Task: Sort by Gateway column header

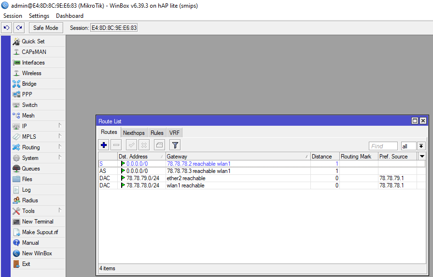Action: tap(238, 156)
